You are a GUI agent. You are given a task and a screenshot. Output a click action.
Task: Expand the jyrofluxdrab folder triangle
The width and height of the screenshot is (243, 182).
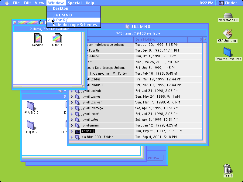click(x=71, y=91)
